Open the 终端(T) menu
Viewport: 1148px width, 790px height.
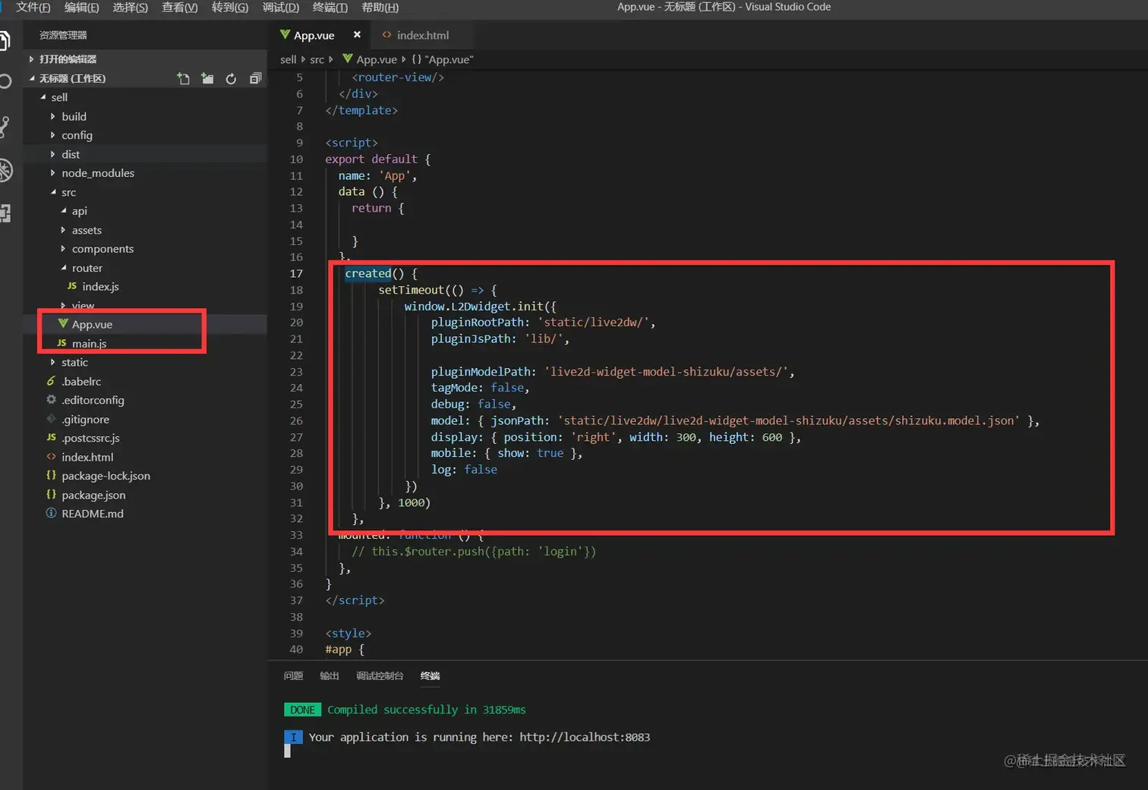tap(330, 7)
